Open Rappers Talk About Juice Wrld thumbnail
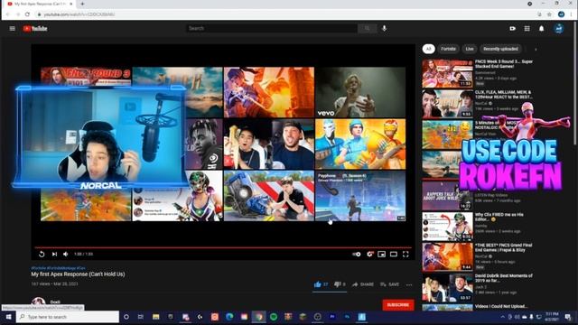 447,195
